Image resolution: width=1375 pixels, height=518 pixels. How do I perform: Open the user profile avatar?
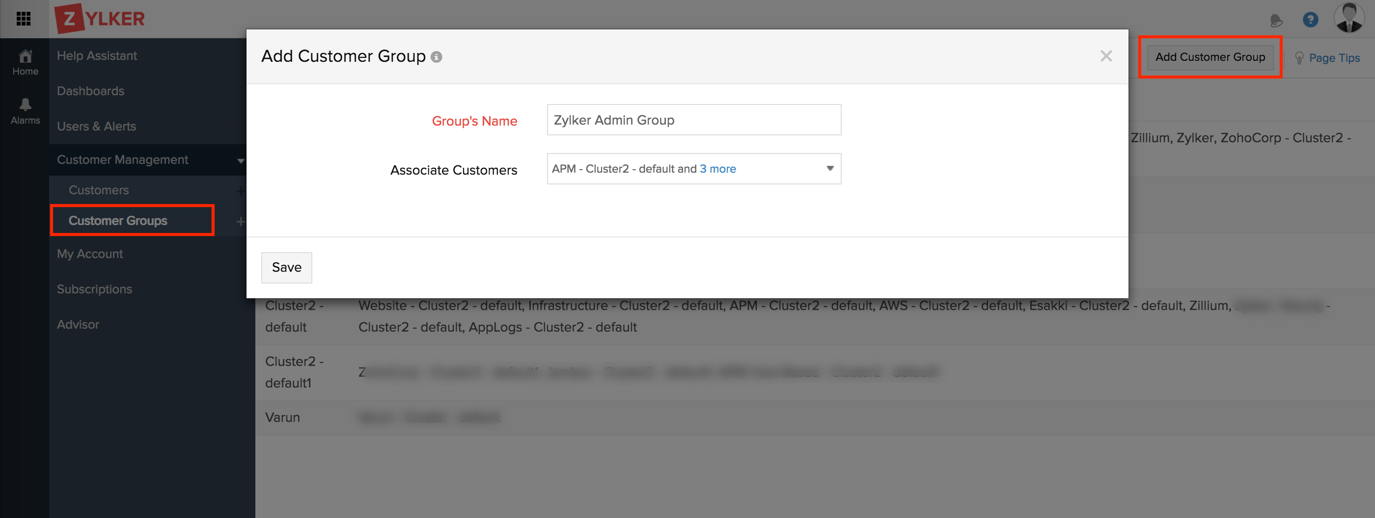1349,18
